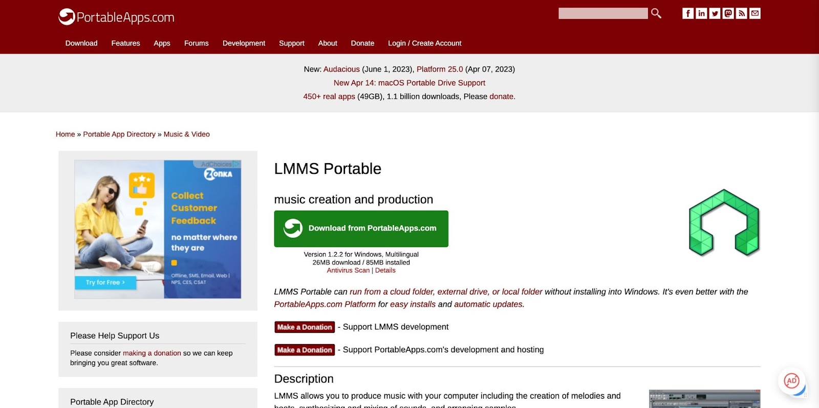819x408 pixels.
Task: Click the Zonka customer feedback ad image
Action: click(158, 229)
